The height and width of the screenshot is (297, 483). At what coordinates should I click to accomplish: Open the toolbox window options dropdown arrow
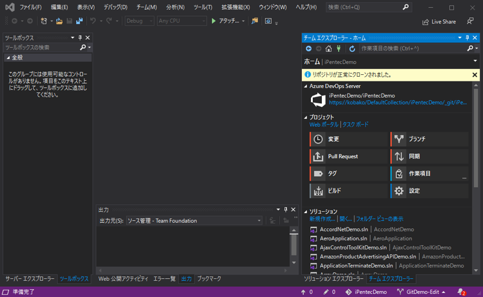point(72,37)
